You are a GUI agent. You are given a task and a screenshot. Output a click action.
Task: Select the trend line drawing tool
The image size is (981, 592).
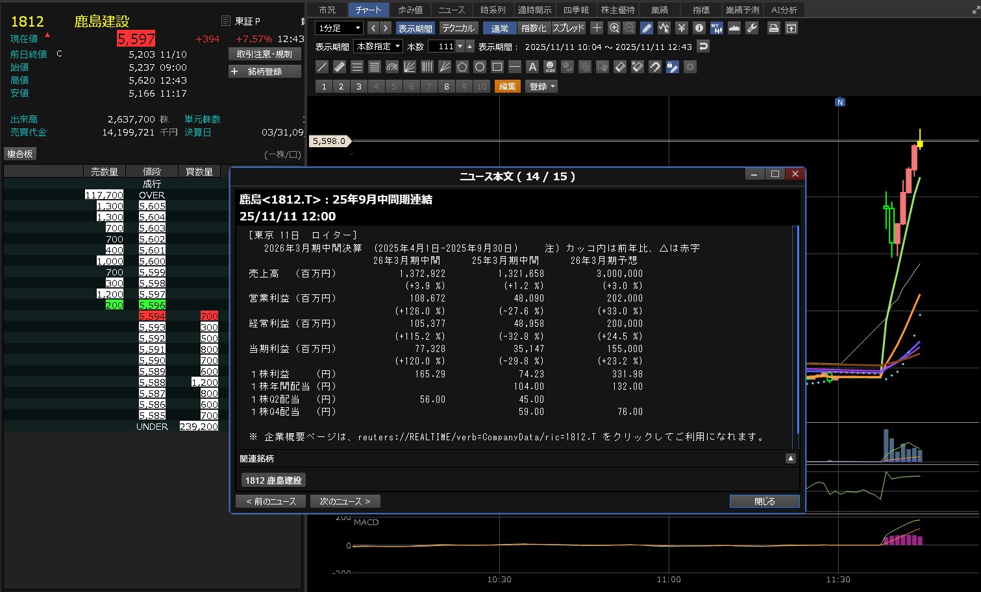point(322,67)
